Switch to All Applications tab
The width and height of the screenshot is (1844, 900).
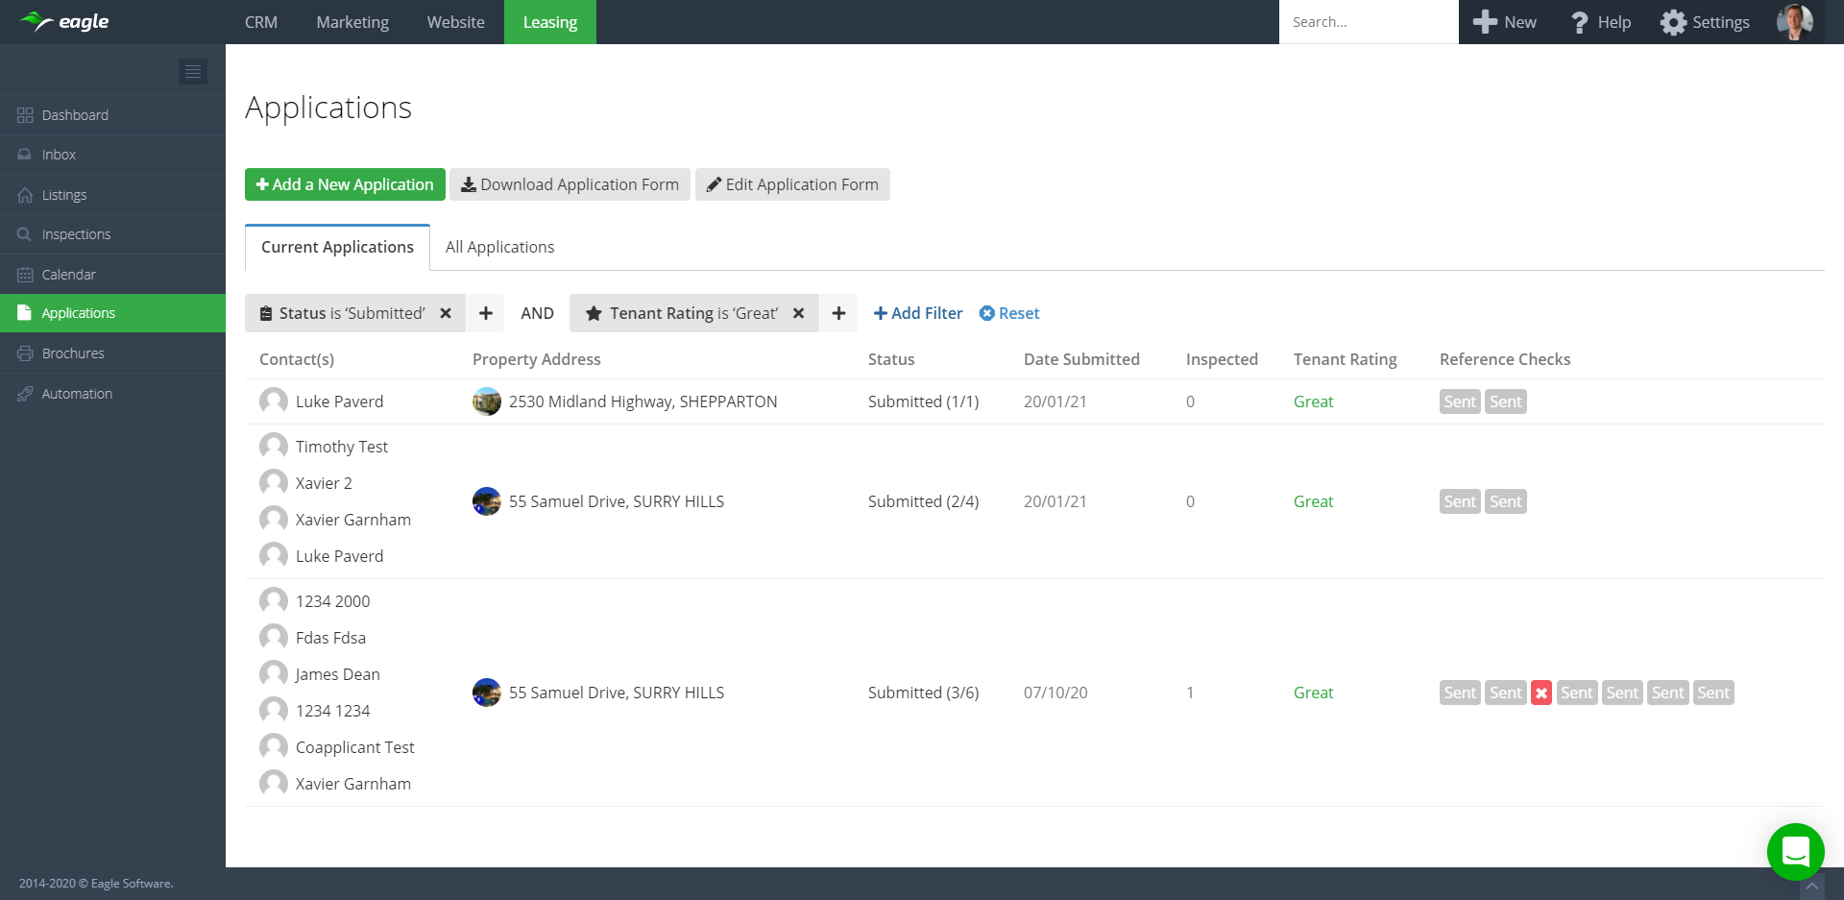coord(499,247)
